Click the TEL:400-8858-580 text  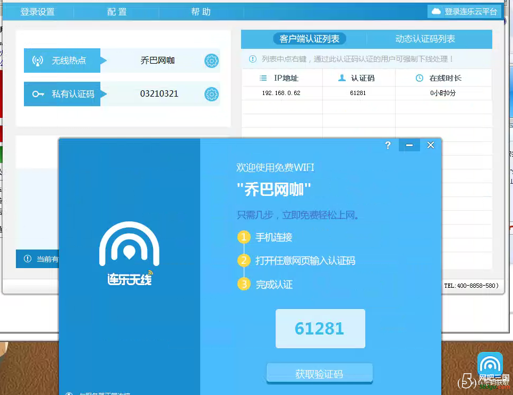pos(471,286)
